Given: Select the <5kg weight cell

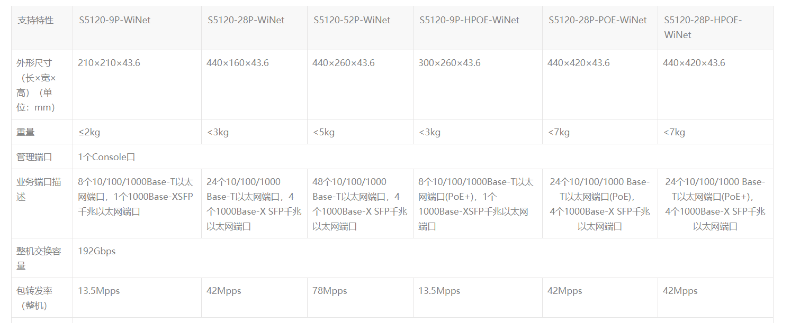Looking at the screenshot, I should point(323,132).
